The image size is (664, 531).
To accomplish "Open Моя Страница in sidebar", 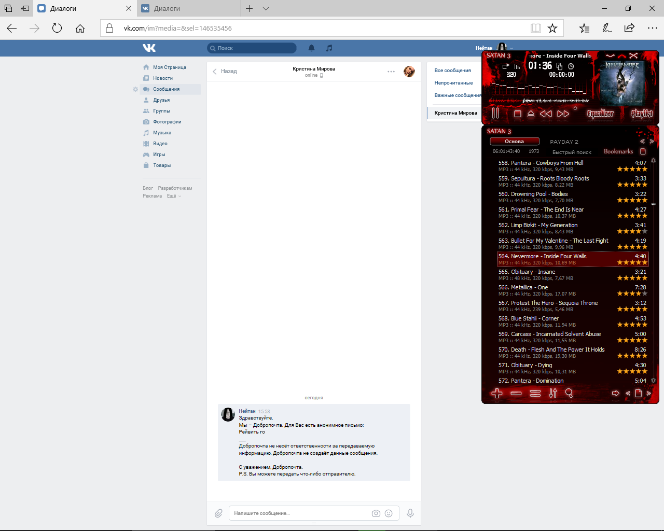I will coord(170,67).
